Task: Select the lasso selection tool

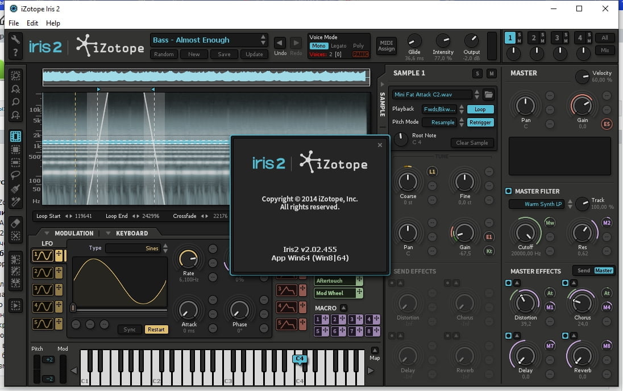Action: (x=16, y=175)
